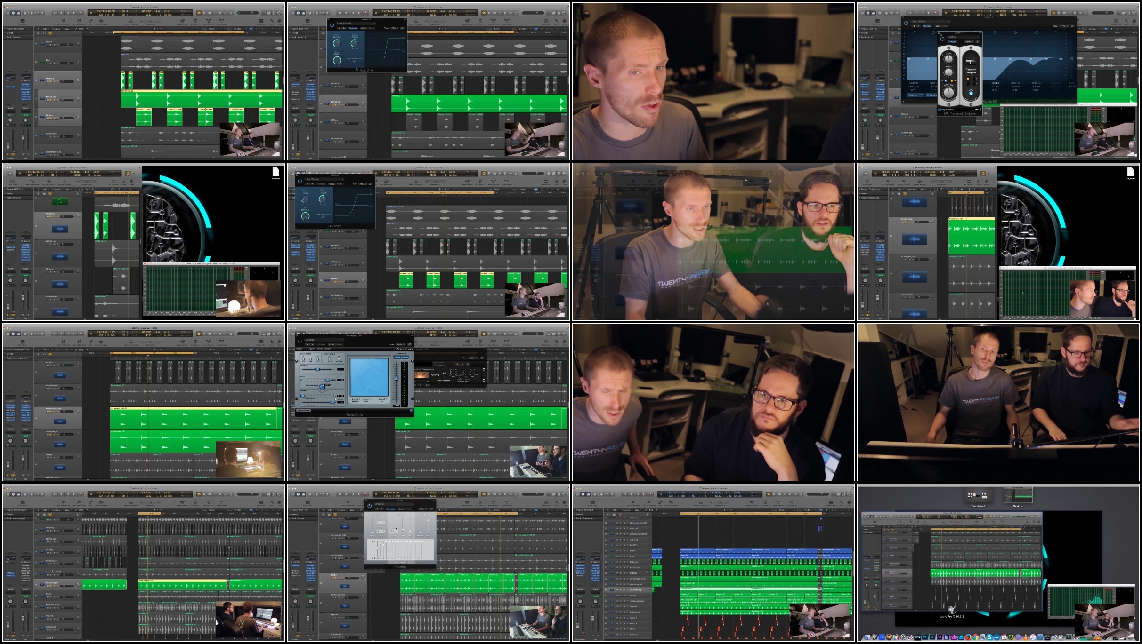Click the Analyzer button in Channel EQ
This screenshot has width=1142, height=644.
click(x=915, y=95)
